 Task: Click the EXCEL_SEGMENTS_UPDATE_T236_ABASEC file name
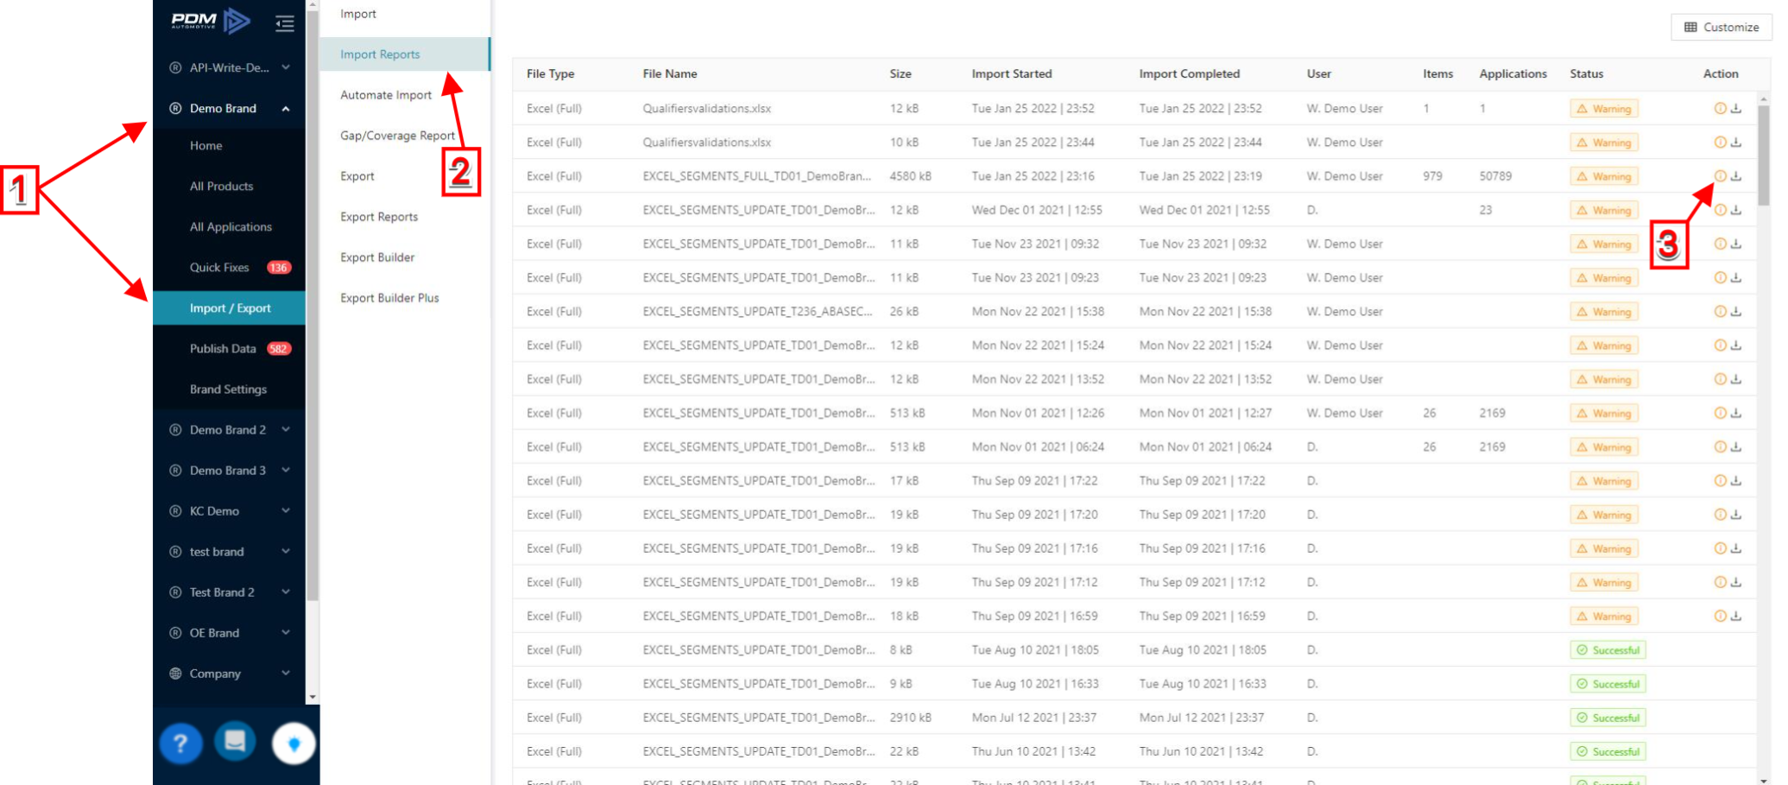757,312
